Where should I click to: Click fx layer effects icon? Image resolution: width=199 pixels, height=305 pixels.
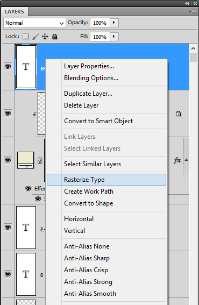click(177, 160)
